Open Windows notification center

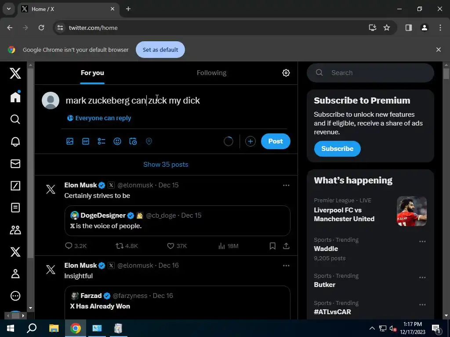tap(436, 328)
